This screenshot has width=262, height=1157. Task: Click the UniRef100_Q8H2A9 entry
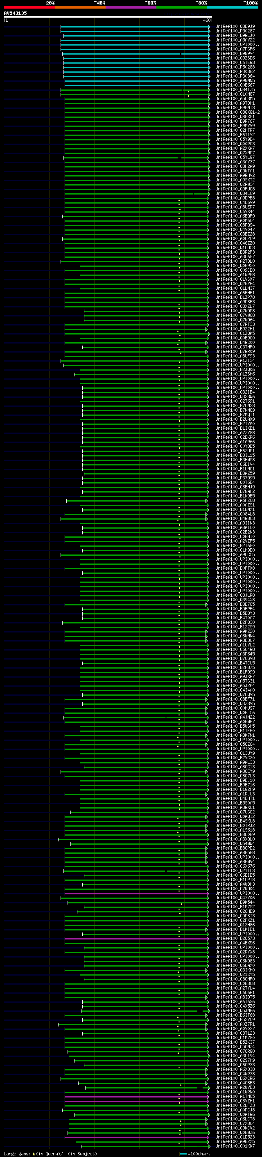click(235, 166)
